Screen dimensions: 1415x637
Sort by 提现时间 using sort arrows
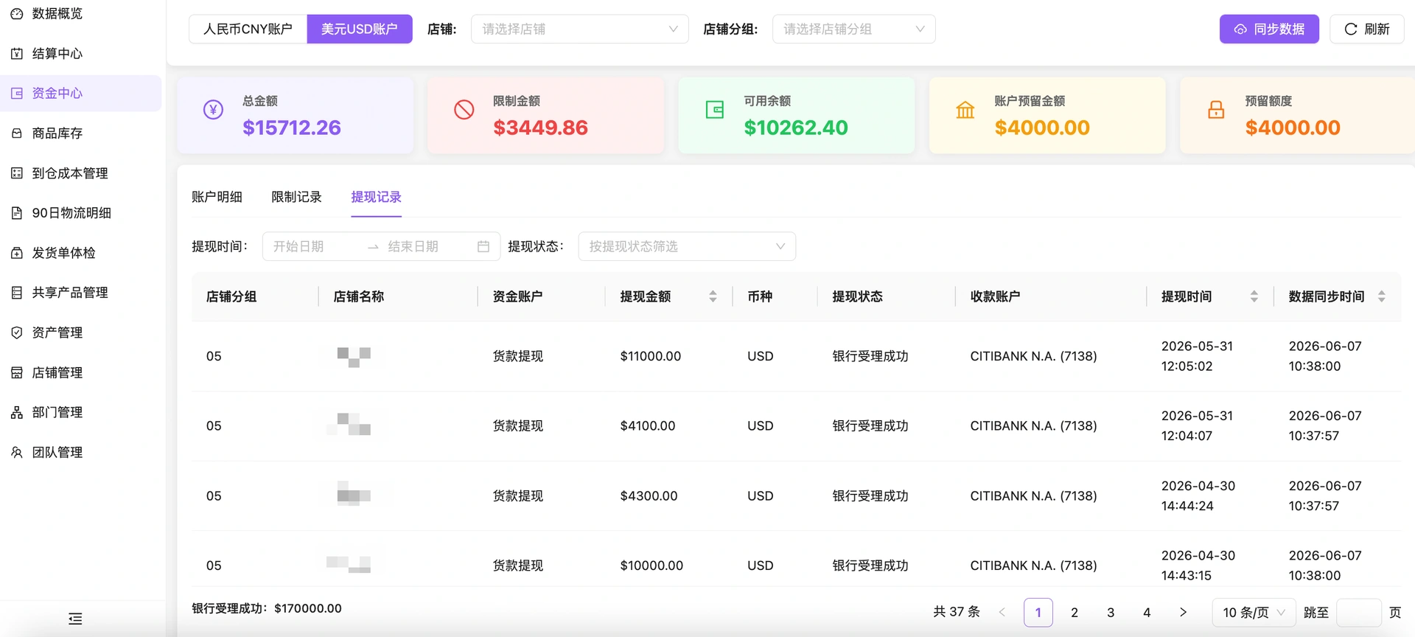[1254, 296]
